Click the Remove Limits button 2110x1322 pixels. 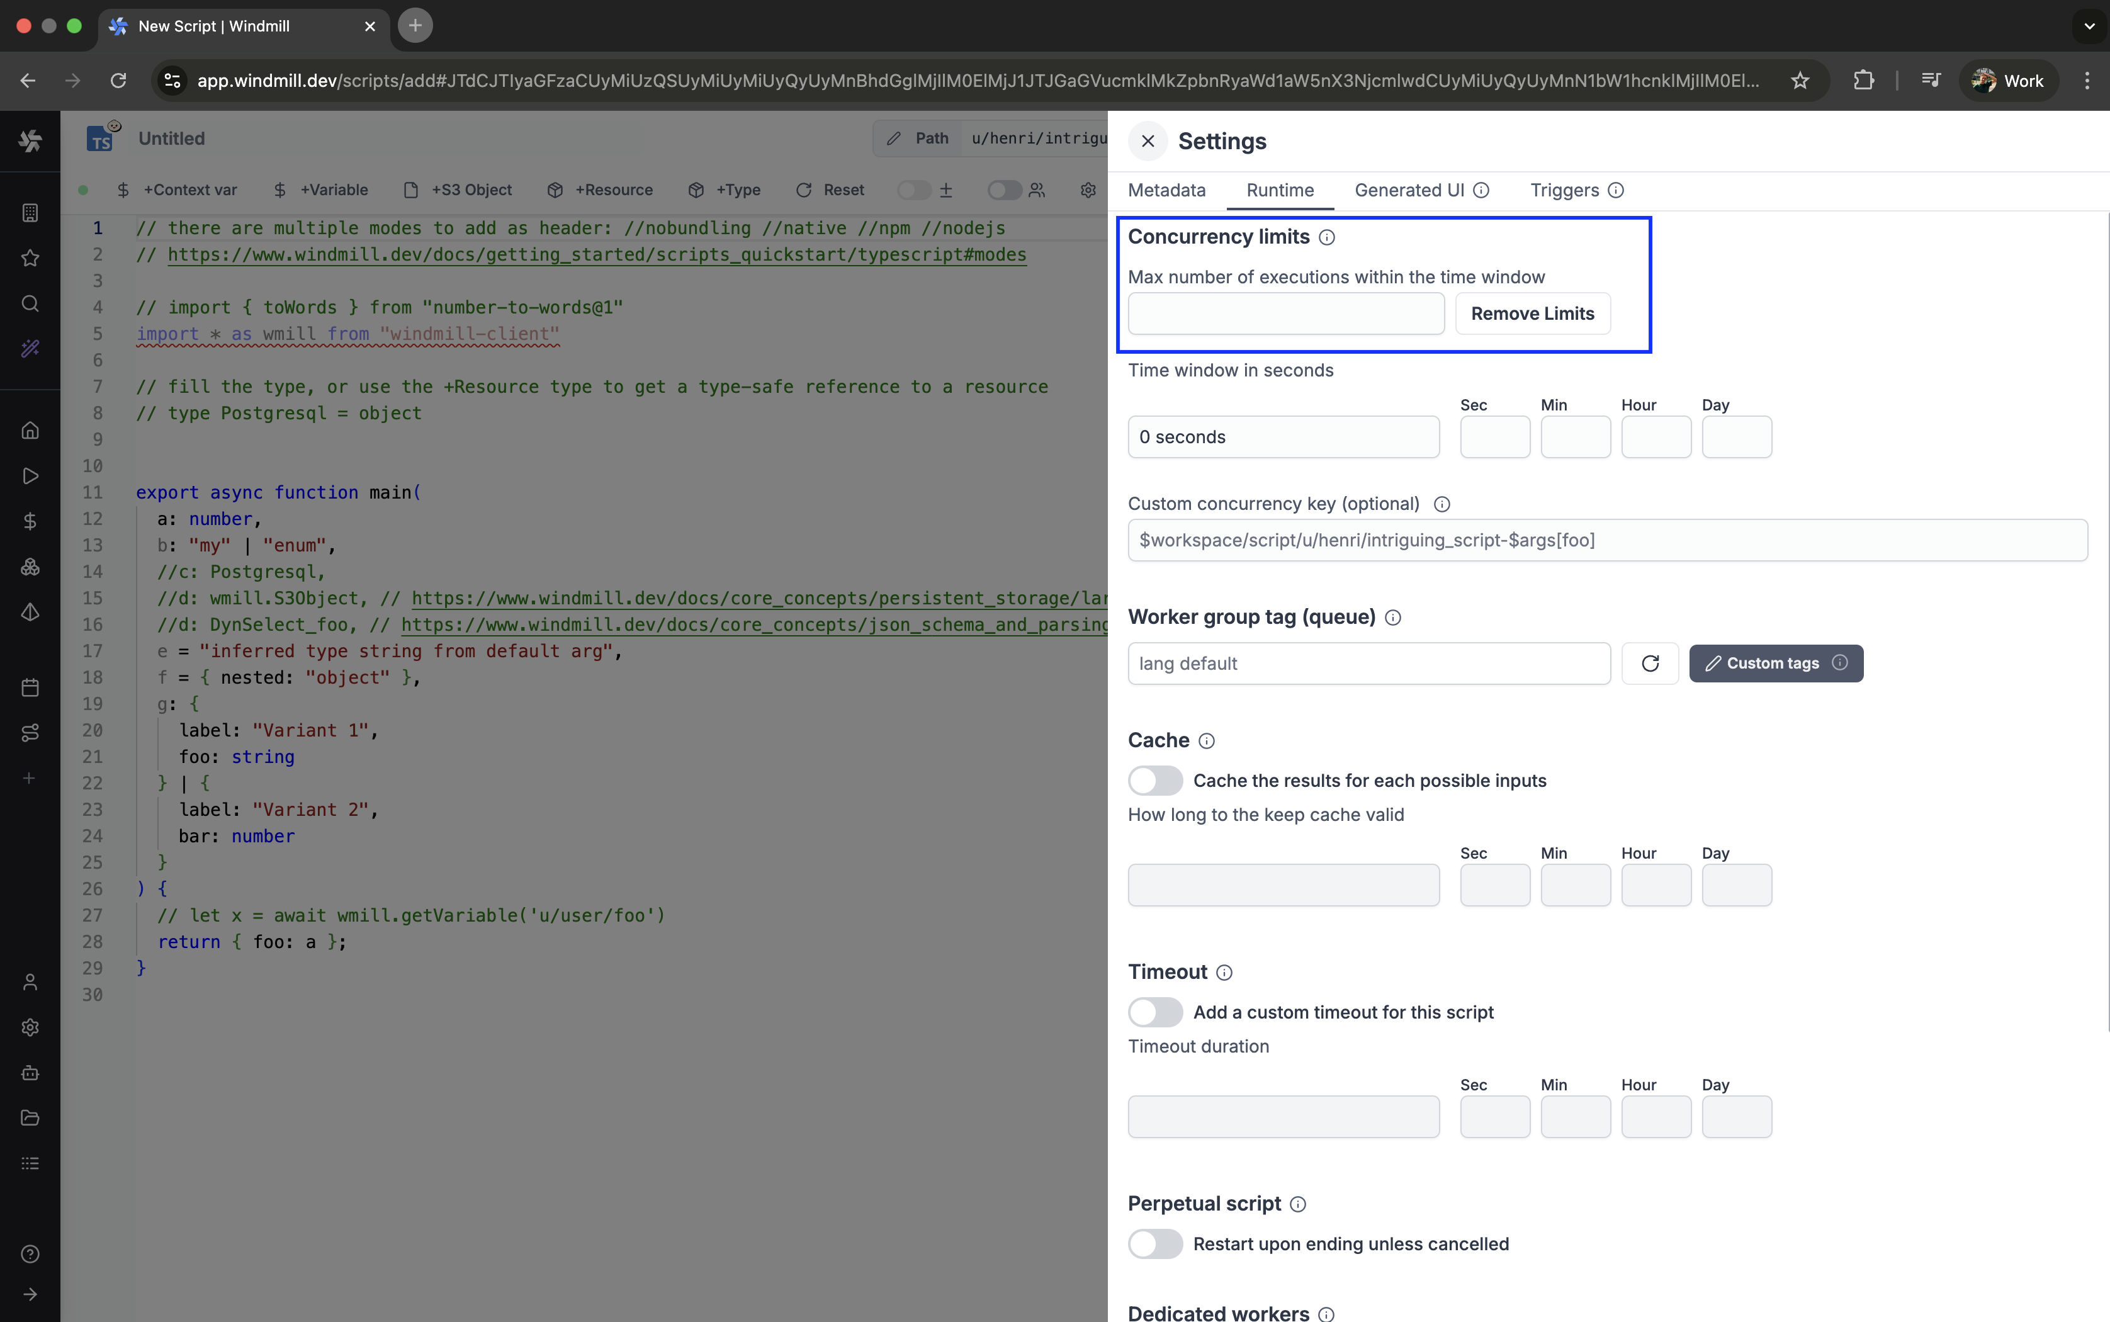[x=1532, y=313]
